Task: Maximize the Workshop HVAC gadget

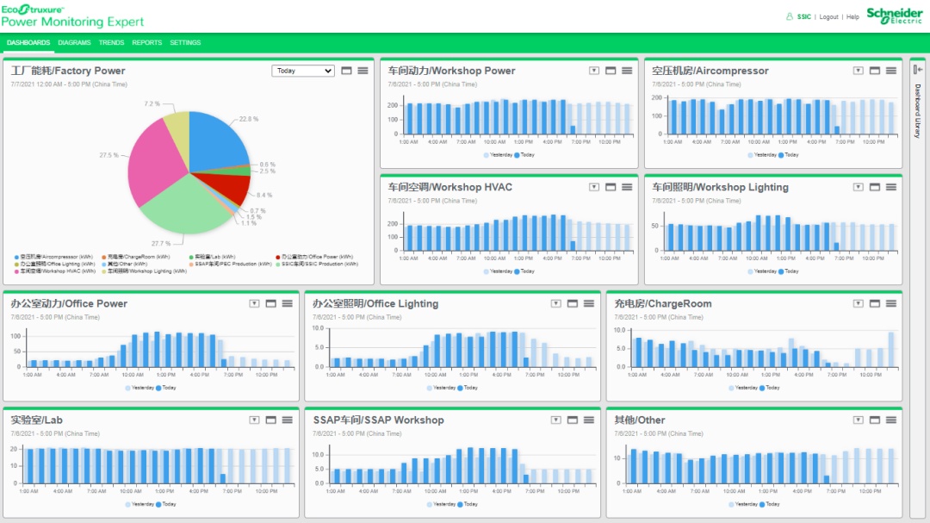Action: pyautogui.click(x=611, y=187)
